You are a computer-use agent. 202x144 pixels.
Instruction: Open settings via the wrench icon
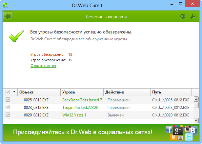click(x=193, y=16)
